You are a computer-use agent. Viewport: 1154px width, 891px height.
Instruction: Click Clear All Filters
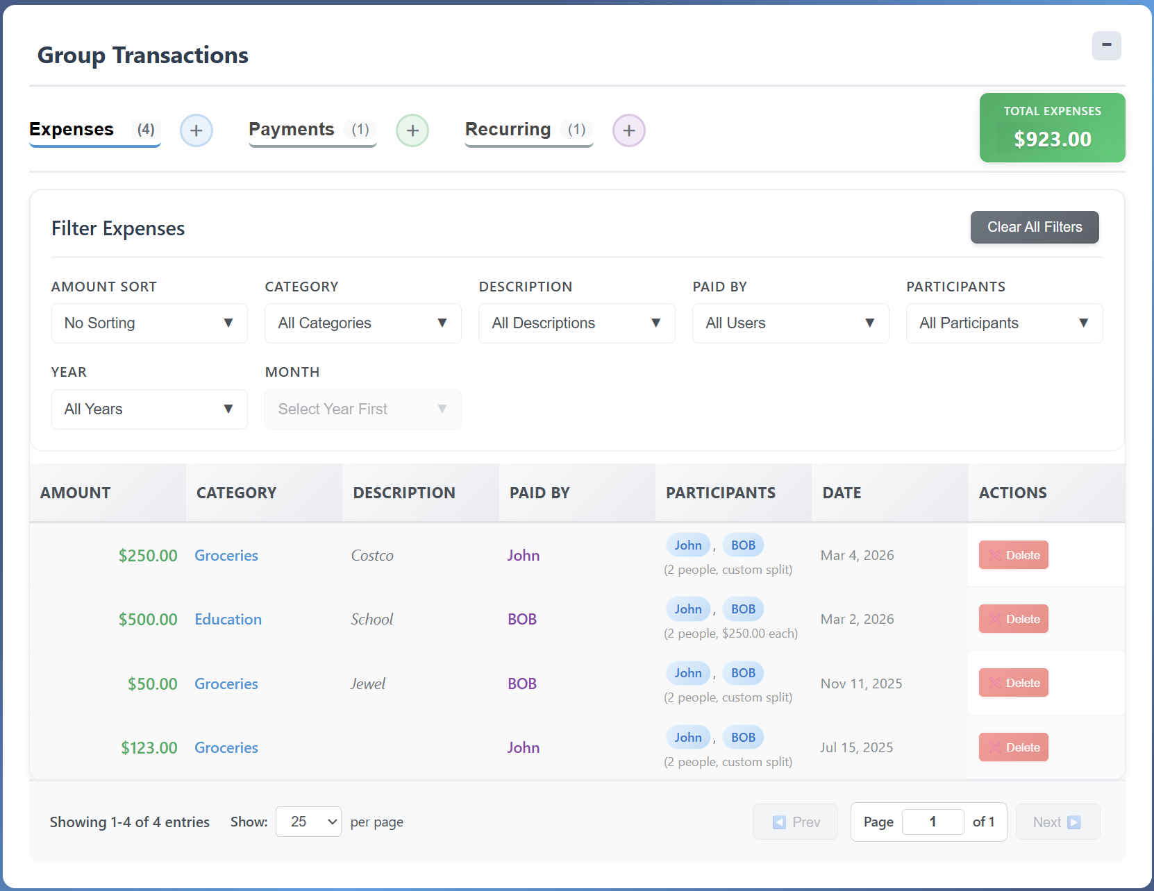1034,227
